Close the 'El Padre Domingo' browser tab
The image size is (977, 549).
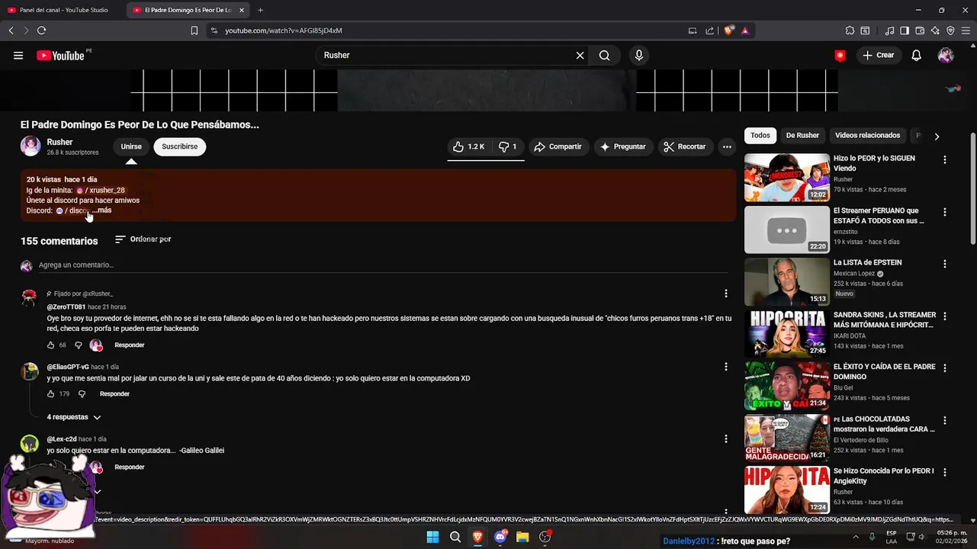pos(242,10)
